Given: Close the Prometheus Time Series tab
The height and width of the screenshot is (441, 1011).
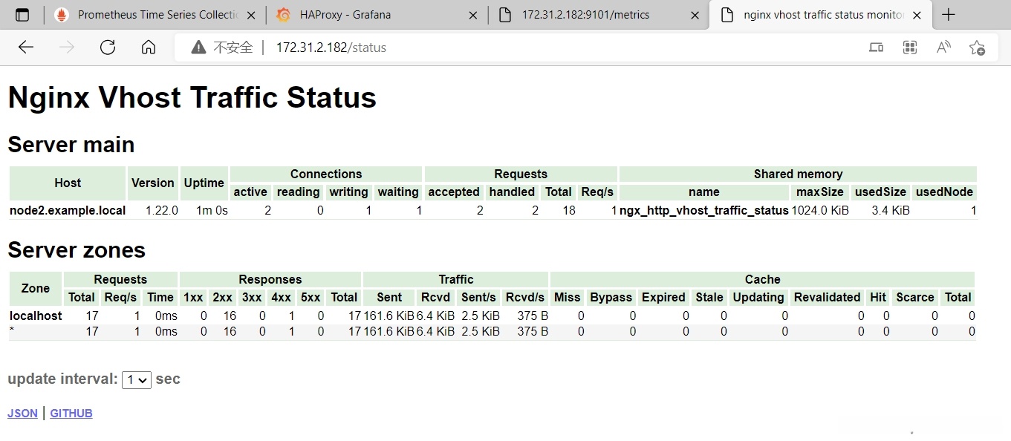Looking at the screenshot, I should click(251, 15).
